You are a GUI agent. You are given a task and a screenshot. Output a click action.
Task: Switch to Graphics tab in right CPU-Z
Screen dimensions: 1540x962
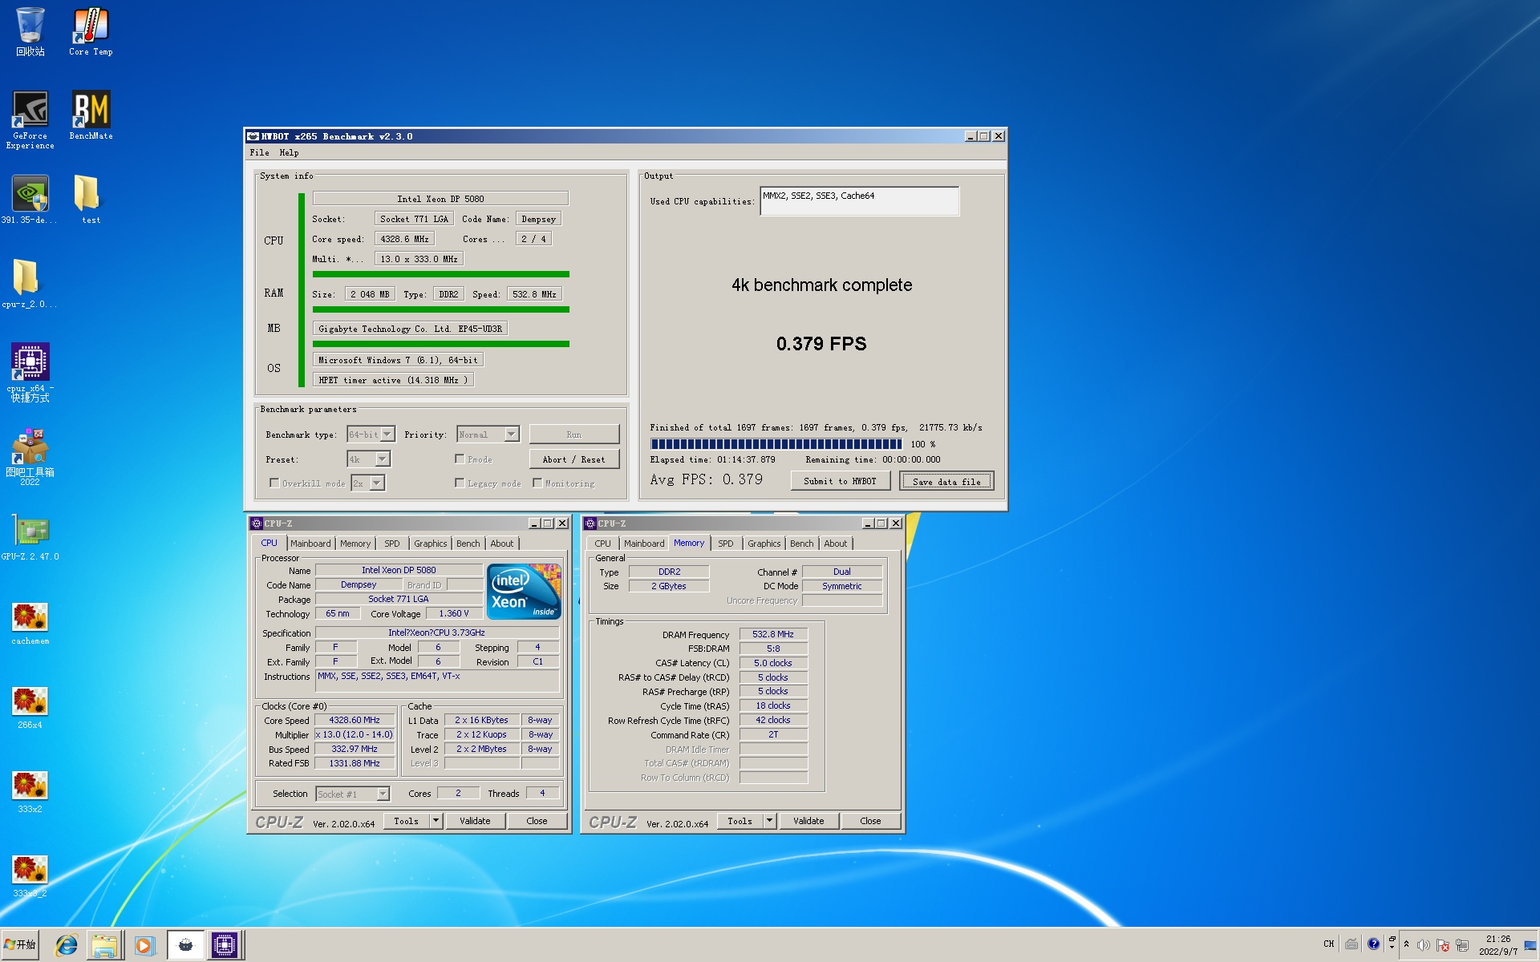[764, 544]
